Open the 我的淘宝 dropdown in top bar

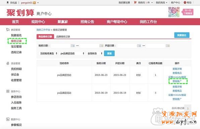(161, 3)
